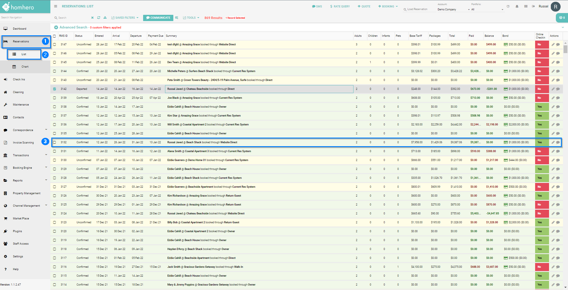Click the Rate Query button

click(x=340, y=6)
